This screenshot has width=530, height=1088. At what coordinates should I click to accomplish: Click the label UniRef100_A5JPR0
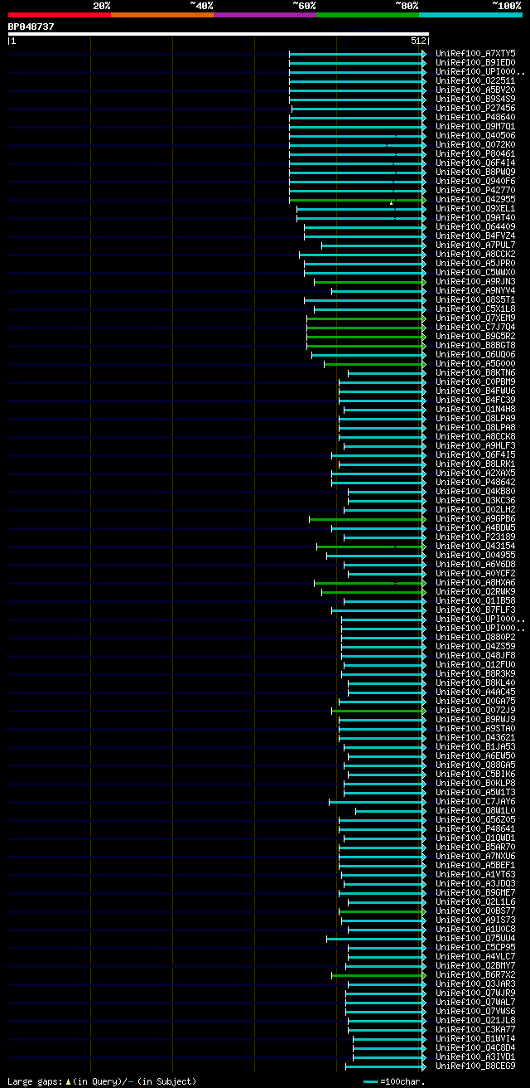coord(475,263)
